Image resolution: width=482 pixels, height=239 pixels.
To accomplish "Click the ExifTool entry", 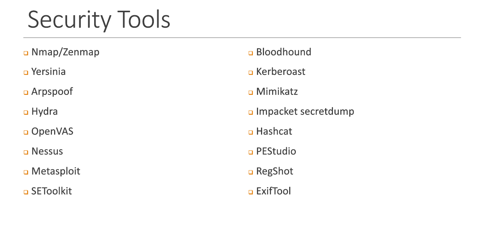I will point(274,191).
